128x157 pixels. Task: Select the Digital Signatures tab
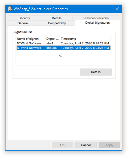(97, 23)
